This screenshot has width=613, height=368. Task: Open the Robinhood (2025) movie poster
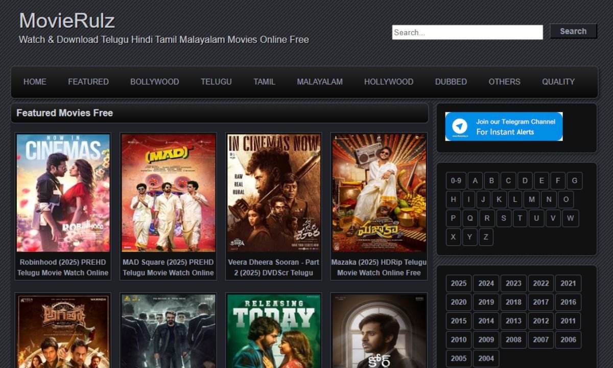(63, 193)
